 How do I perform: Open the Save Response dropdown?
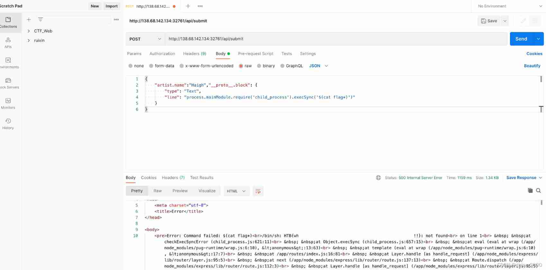pos(524,178)
